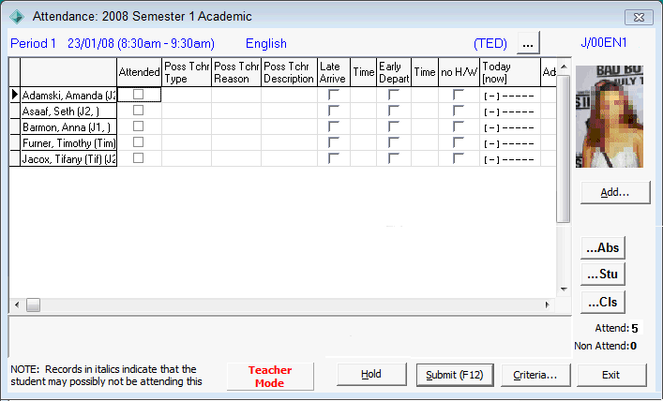Toggle the Teacher Mode button
The image size is (663, 401).
click(270, 377)
